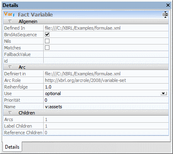Click the BindAsSequence label

pos(21,35)
